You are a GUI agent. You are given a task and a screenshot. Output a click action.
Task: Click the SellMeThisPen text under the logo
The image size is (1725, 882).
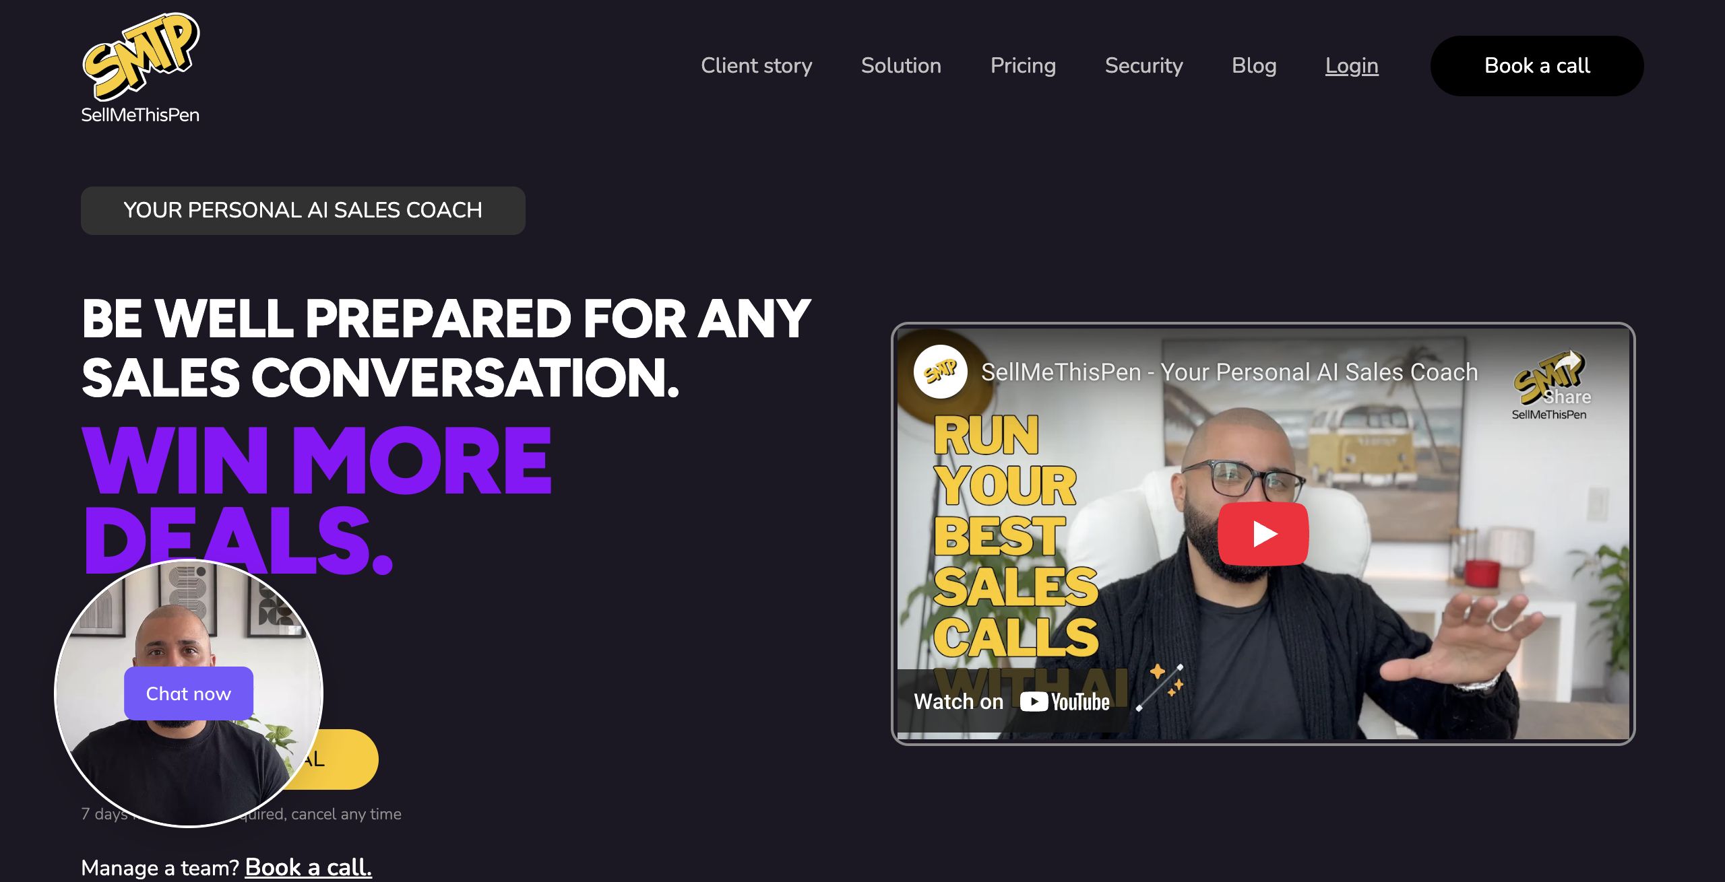(x=140, y=115)
